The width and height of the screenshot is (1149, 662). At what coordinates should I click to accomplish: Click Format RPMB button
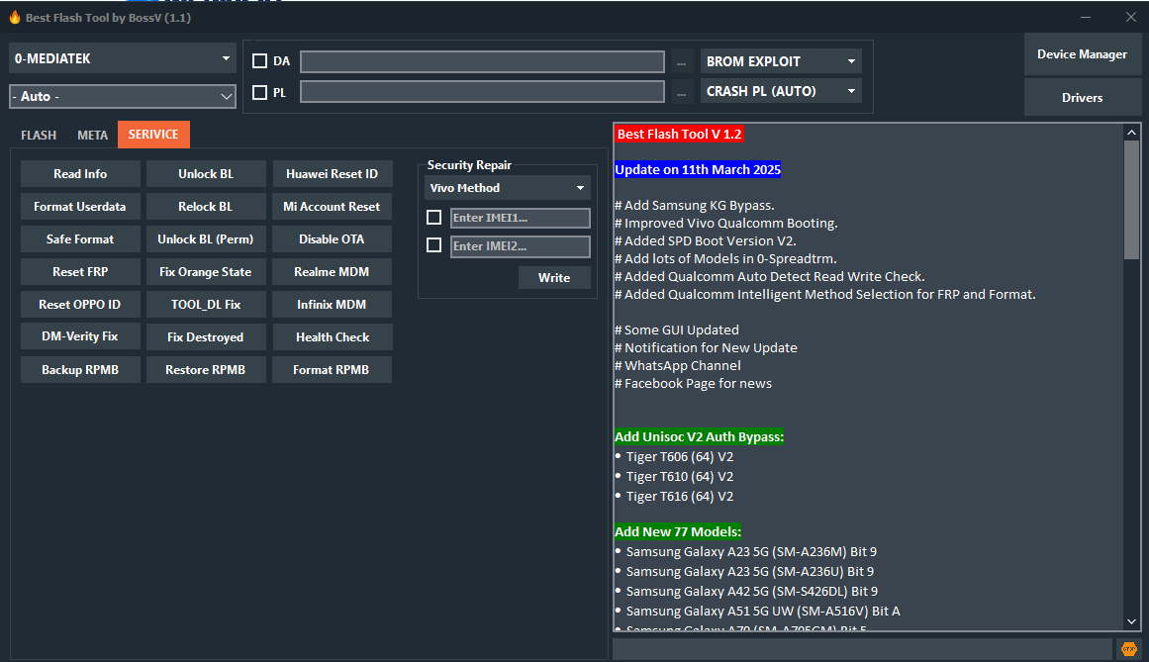332,369
